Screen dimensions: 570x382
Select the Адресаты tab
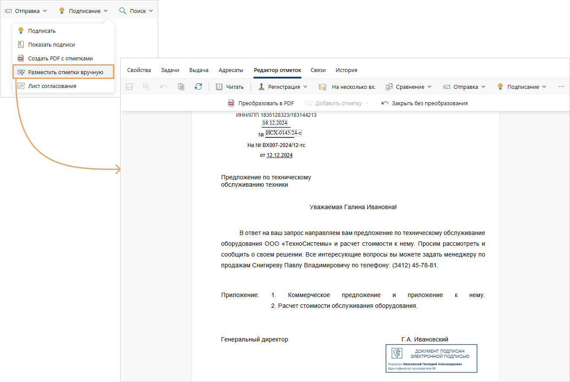[231, 70]
